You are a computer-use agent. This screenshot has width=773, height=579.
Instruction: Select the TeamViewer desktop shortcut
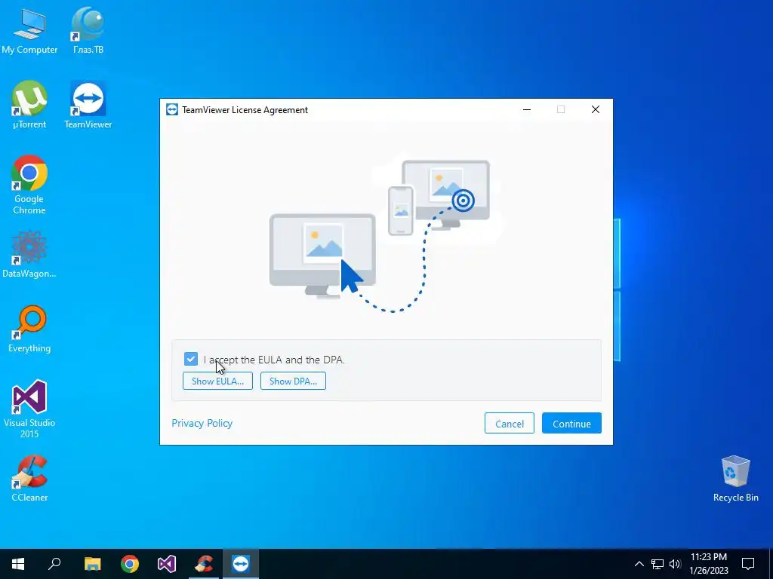88,106
